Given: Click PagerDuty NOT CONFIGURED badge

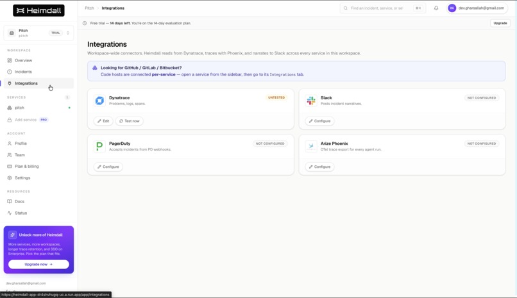Looking at the screenshot, I should pyautogui.click(x=270, y=144).
